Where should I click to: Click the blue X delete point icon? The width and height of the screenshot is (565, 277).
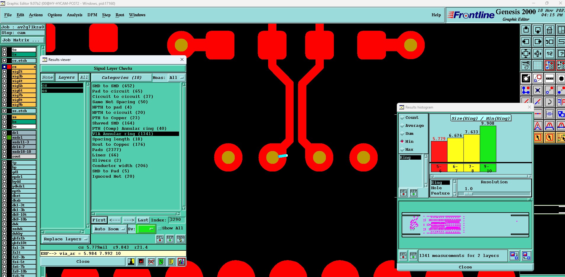click(538, 90)
